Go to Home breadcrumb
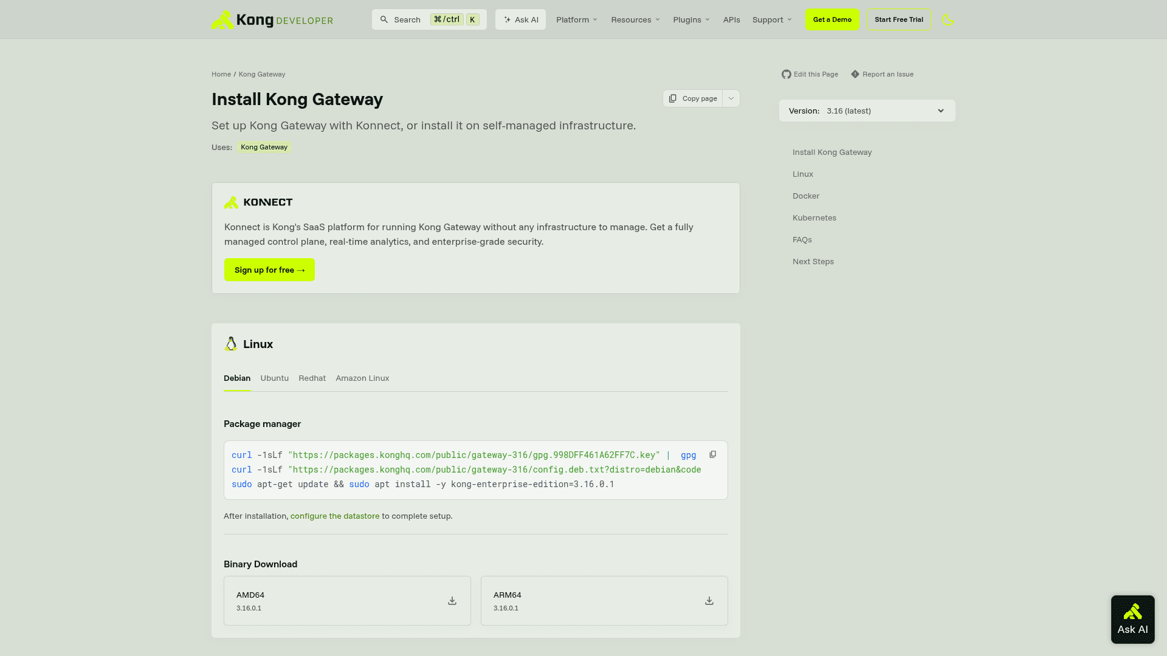The image size is (1167, 656). tap(221, 74)
